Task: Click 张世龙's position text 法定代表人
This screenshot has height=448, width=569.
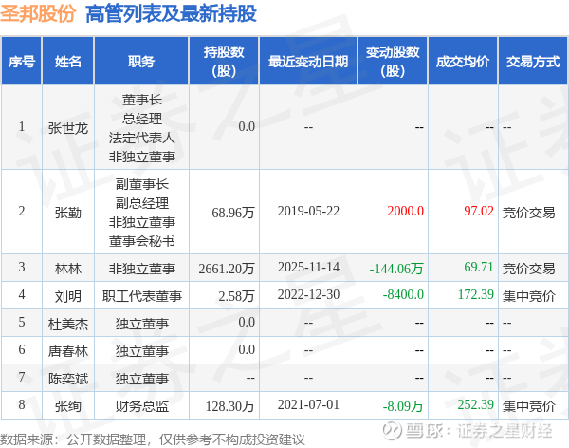Action: point(142,138)
